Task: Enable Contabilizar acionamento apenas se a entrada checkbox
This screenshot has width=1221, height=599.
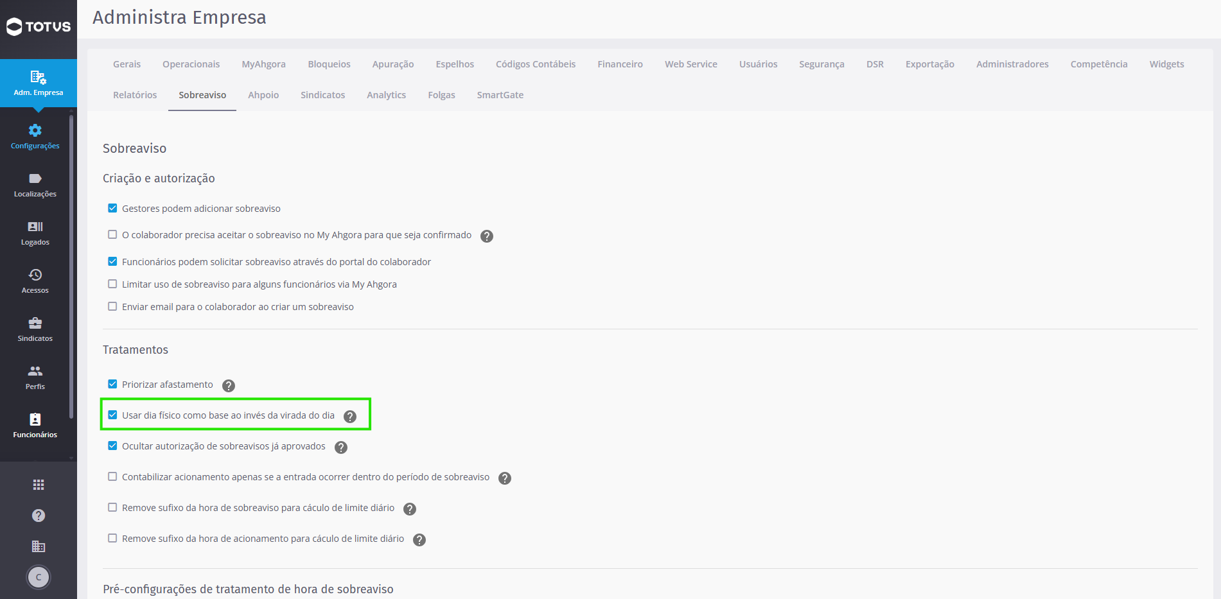Action: pos(112,476)
